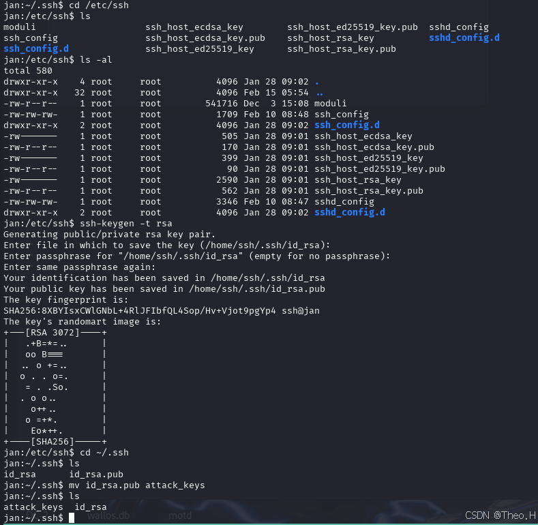Click blue 'sshd_config.d' in first ls listing
This screenshot has width=538, height=525.
coord(464,37)
